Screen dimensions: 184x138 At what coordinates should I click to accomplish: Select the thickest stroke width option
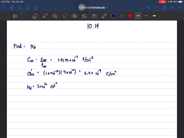point(154,16)
